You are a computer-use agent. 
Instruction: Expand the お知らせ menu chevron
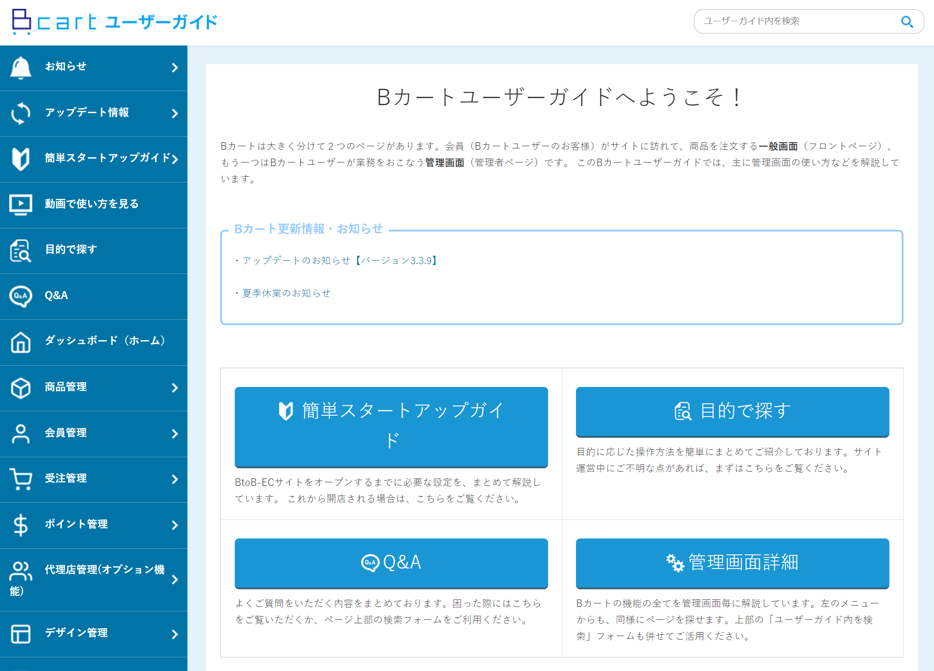(175, 68)
